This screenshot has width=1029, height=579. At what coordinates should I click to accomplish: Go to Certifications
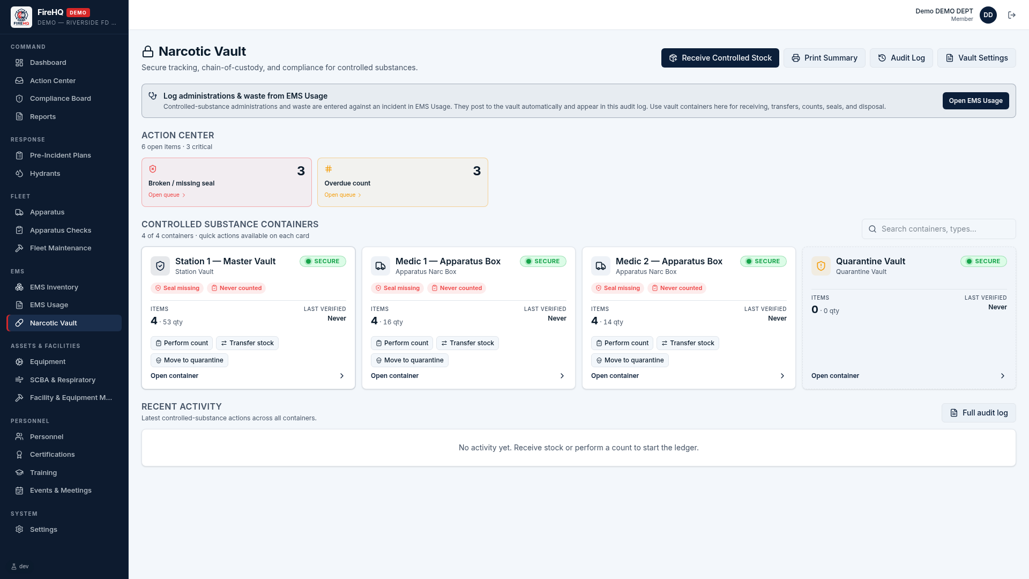(x=64, y=455)
